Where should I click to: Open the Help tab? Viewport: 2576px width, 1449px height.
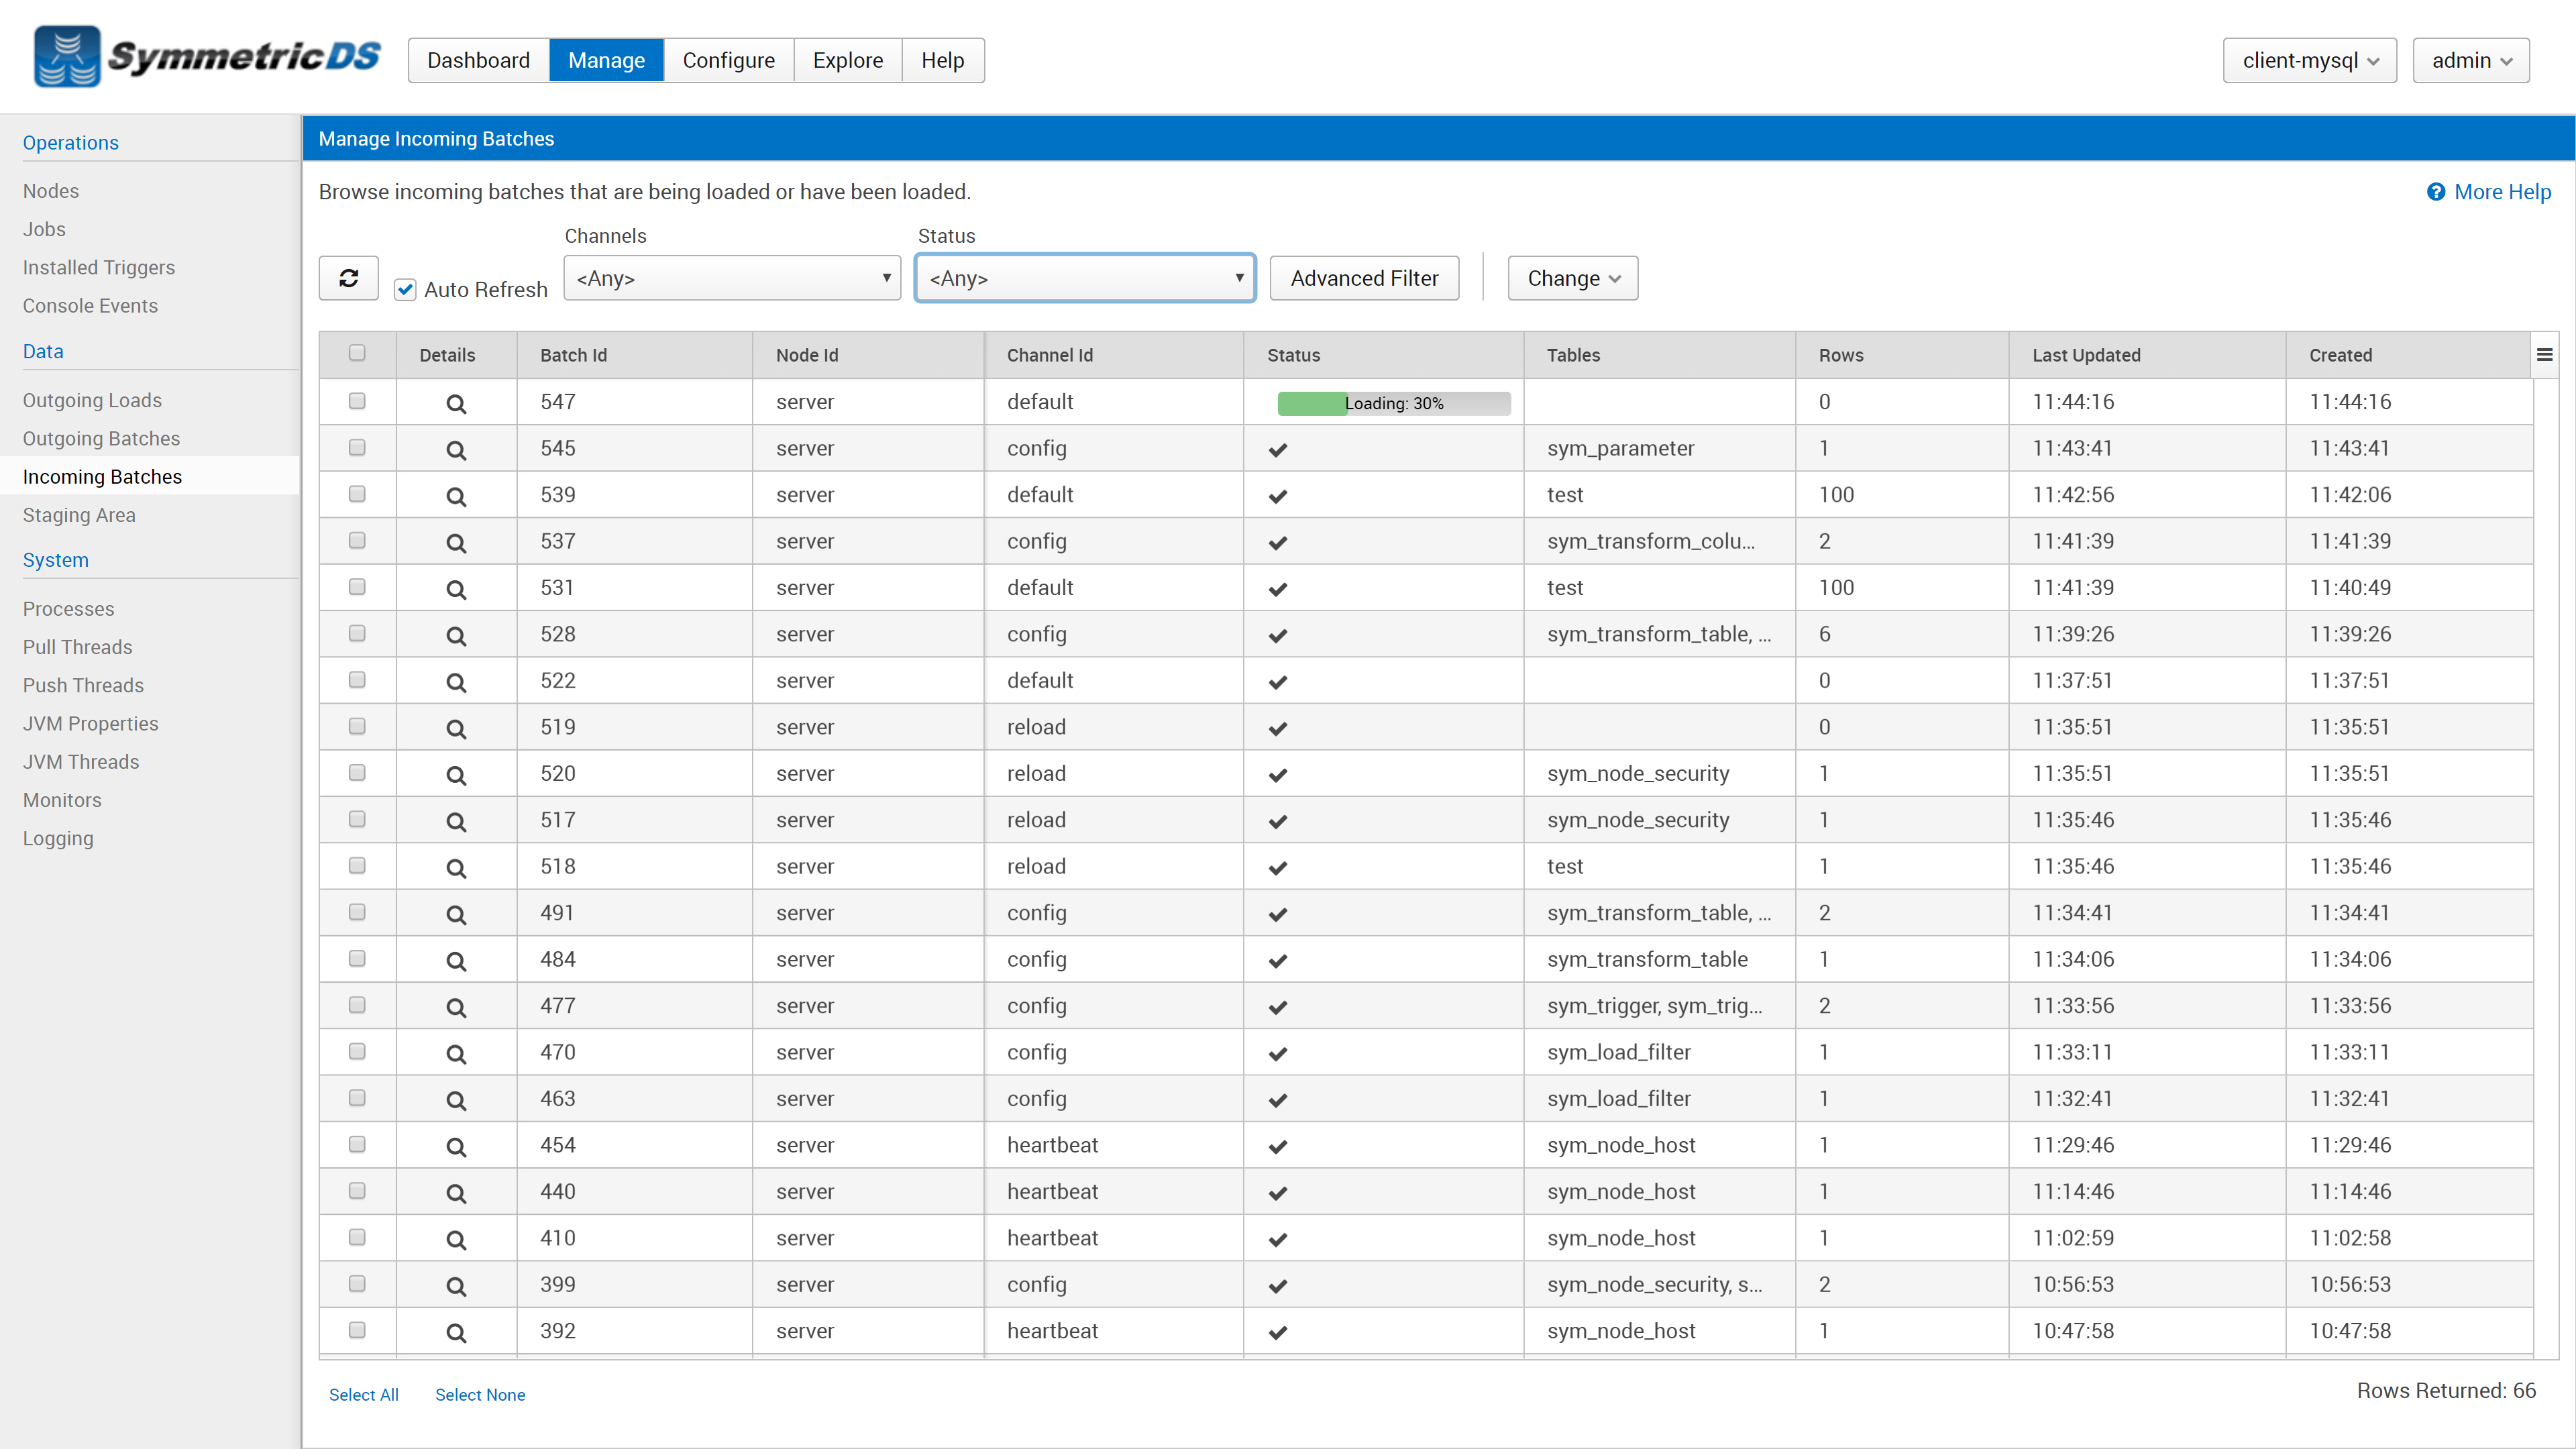(943, 60)
